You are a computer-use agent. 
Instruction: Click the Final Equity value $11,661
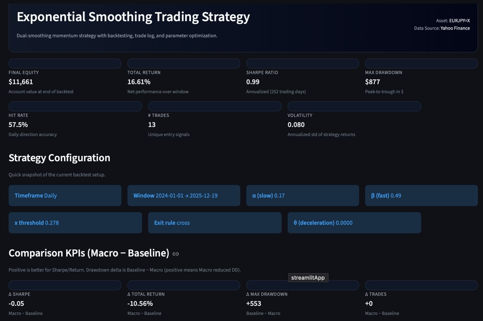tap(21, 82)
